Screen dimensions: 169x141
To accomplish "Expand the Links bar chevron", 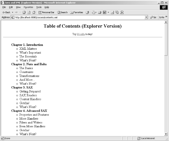I will (x=166, y=17).
